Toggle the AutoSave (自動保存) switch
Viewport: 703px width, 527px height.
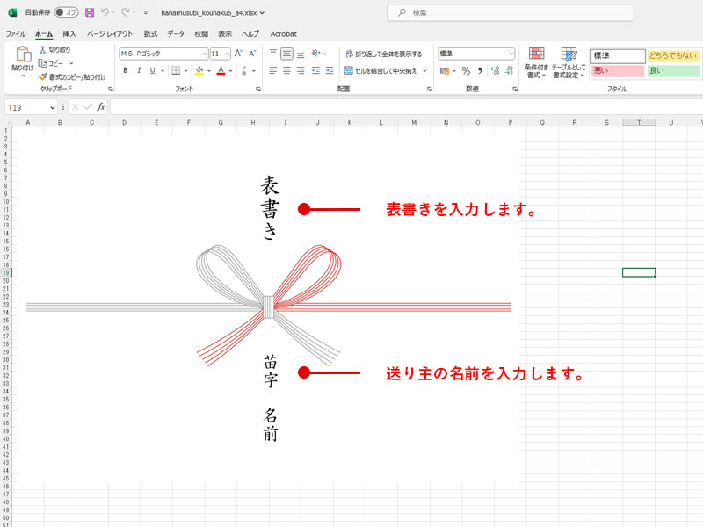(x=66, y=13)
